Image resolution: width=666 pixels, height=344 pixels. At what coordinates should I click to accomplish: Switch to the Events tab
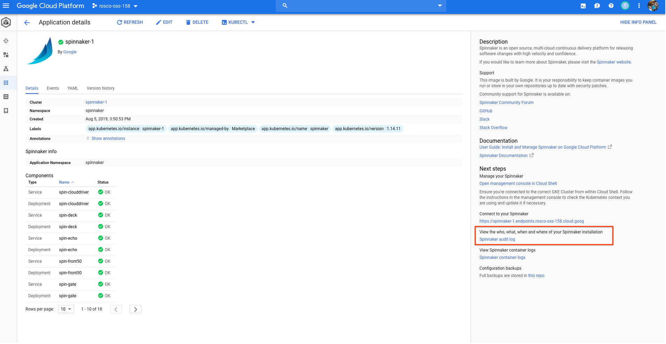click(x=52, y=88)
